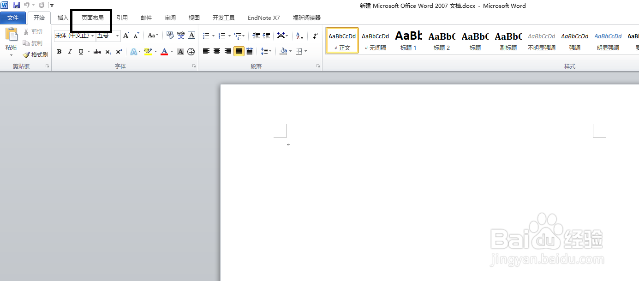The height and width of the screenshot is (281, 639).
Task: Click the Enclose Characters 字 icon
Action: [191, 52]
